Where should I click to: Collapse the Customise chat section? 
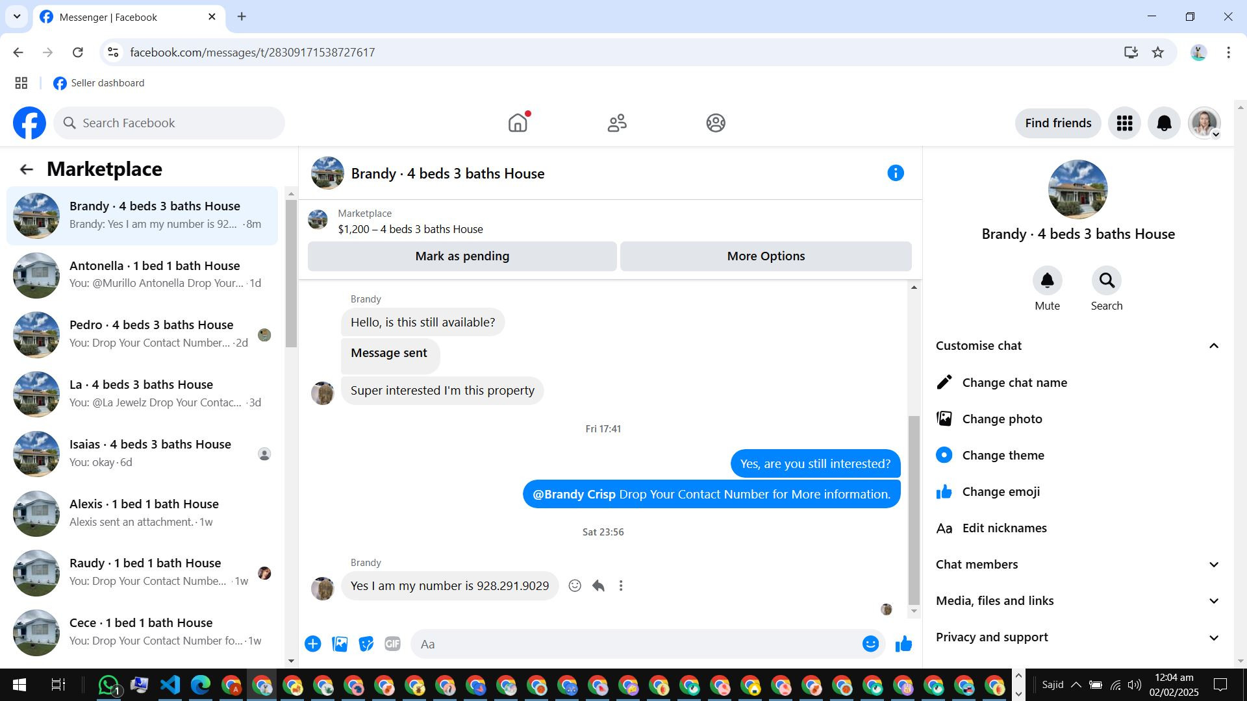1213,346
